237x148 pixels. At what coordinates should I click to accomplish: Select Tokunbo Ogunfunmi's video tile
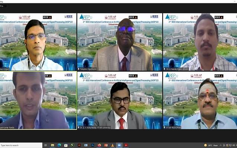click(x=118, y=42)
